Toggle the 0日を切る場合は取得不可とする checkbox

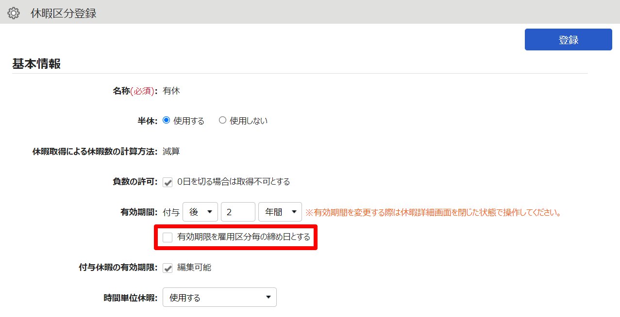(x=168, y=182)
